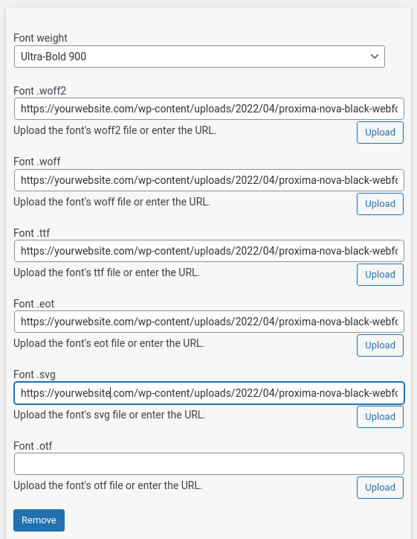417x539 pixels.
Task: Click the Font .svg label
Action: pyautogui.click(x=34, y=374)
